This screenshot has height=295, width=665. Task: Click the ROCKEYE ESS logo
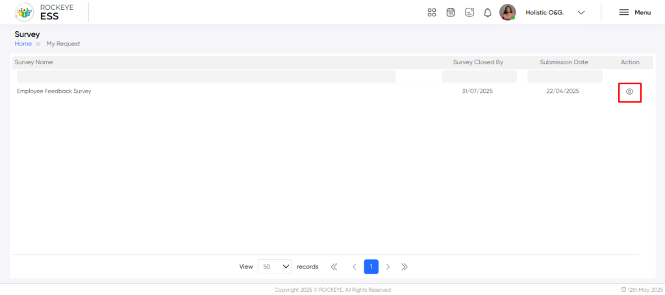[x=44, y=12]
